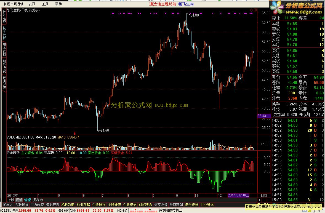Click the 14:52 trade row with volume 20
The height and width of the screenshot is (213, 325).
pyautogui.click(x=298, y=130)
